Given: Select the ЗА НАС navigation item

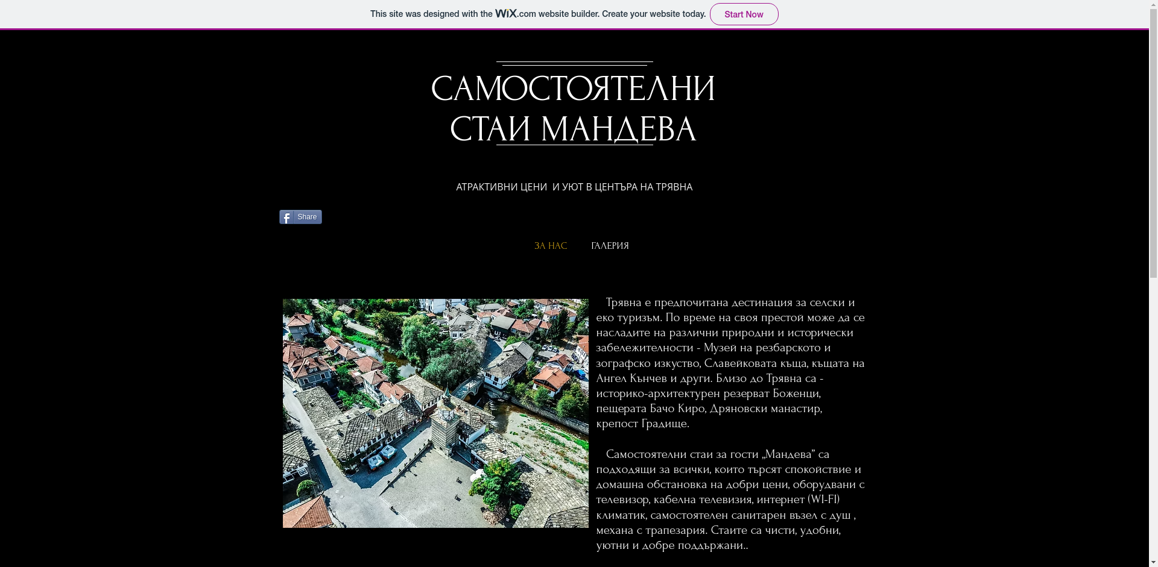Looking at the screenshot, I should (549, 246).
